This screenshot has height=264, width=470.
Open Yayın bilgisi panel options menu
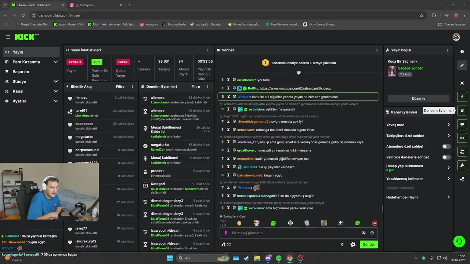pos(447,50)
